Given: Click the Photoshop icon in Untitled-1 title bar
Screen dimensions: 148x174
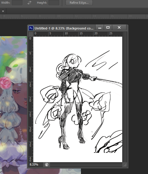Looking at the screenshot, I should [31, 28].
